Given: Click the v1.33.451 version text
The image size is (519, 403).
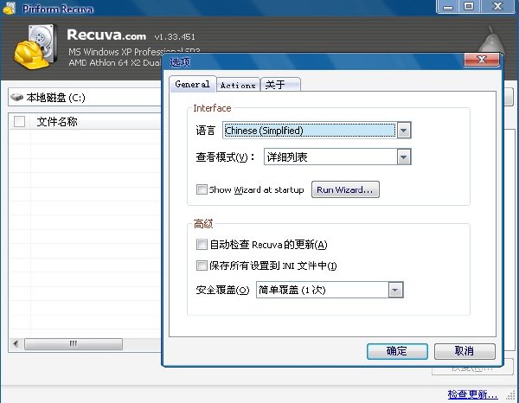Looking at the screenshot, I should point(175,36).
